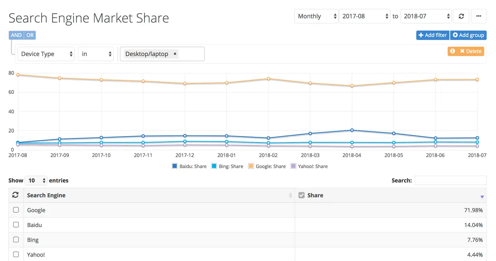Click the Add filter button
The height and width of the screenshot is (261, 496).
433,35
